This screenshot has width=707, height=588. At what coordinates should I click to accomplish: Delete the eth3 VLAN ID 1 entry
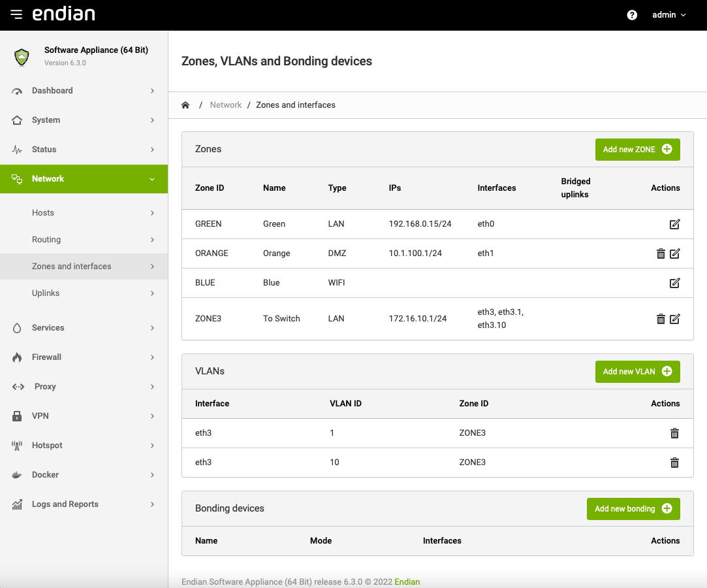pyautogui.click(x=674, y=433)
